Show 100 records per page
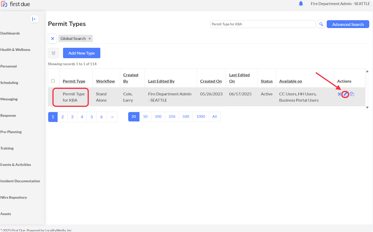The height and width of the screenshot is (232, 373). (158, 117)
